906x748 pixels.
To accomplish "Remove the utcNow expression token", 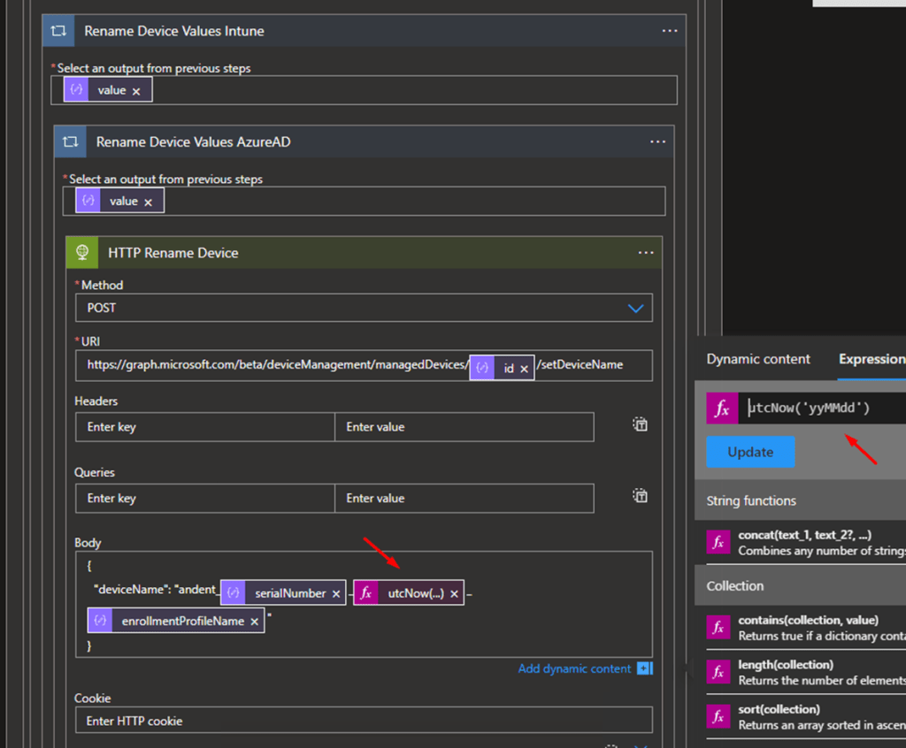I will tap(454, 594).
